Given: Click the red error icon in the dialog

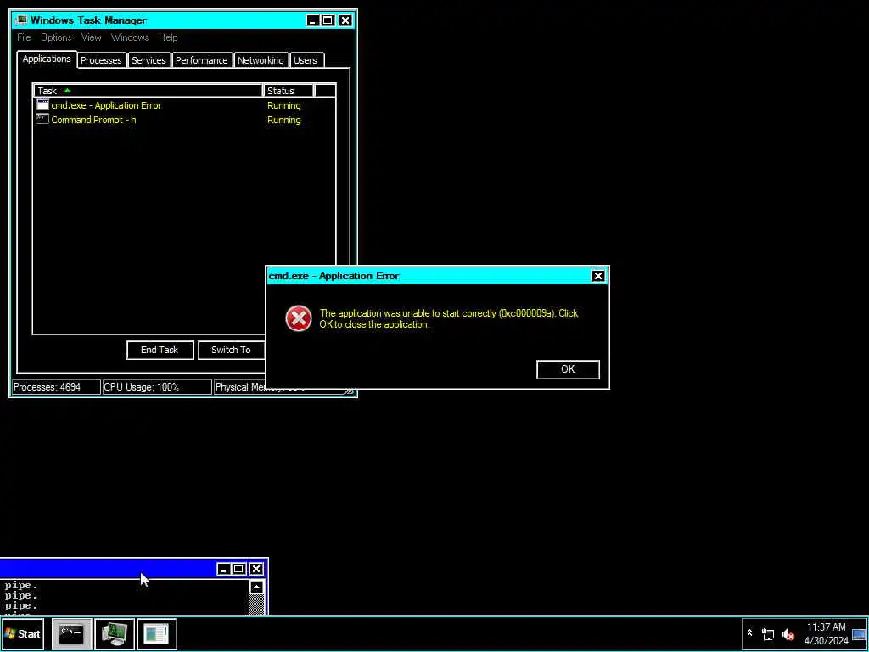Looking at the screenshot, I should pos(298,319).
